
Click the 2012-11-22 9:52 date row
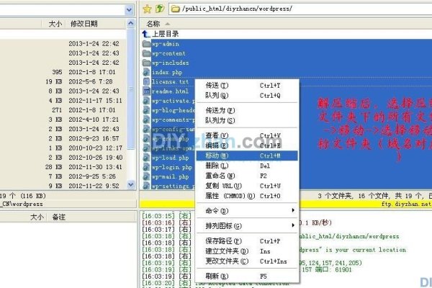click(94, 186)
